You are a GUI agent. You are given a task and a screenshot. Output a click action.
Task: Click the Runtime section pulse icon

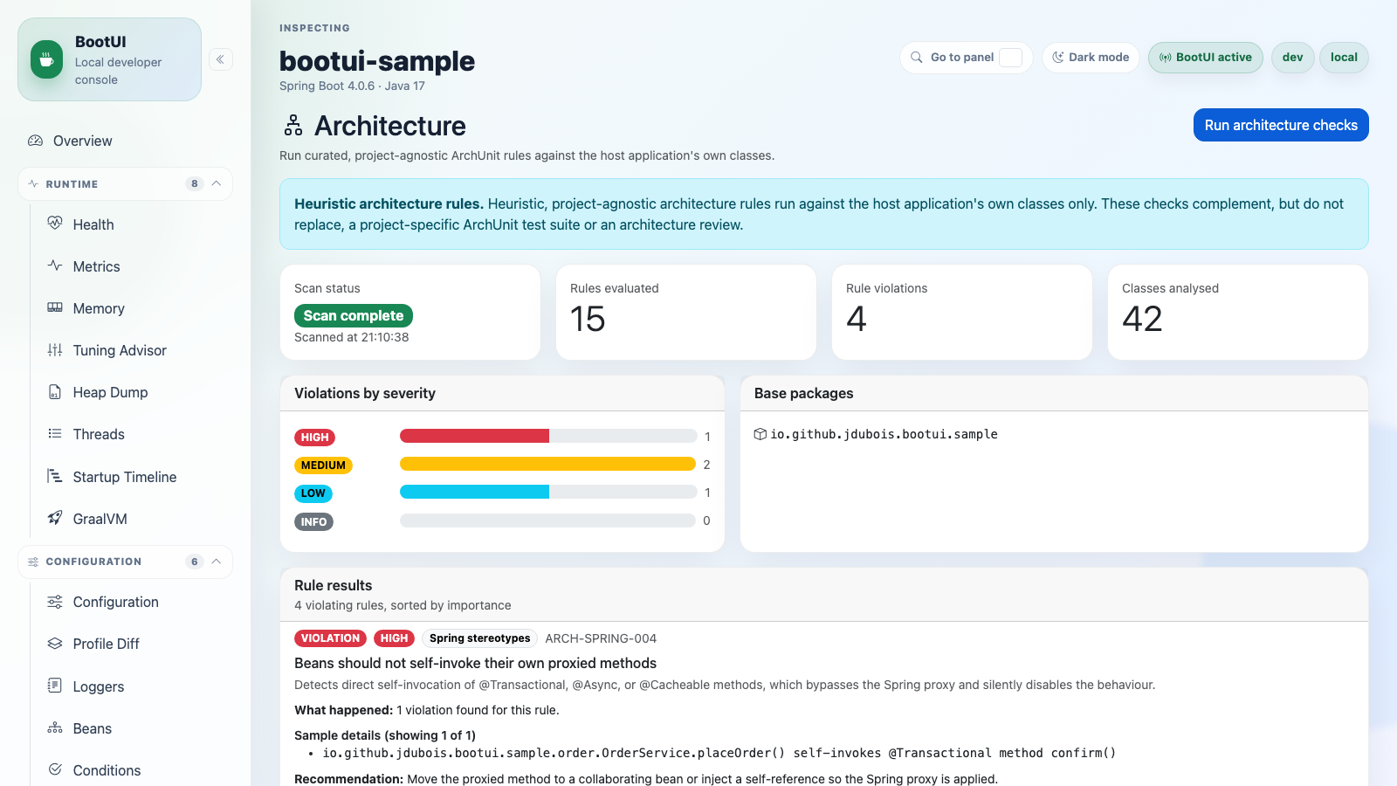[33, 183]
